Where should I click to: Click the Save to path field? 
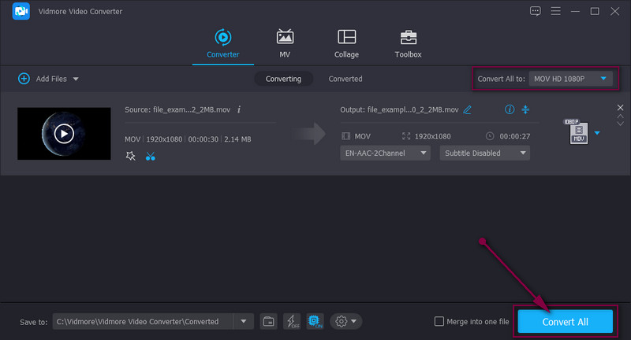pyautogui.click(x=144, y=321)
